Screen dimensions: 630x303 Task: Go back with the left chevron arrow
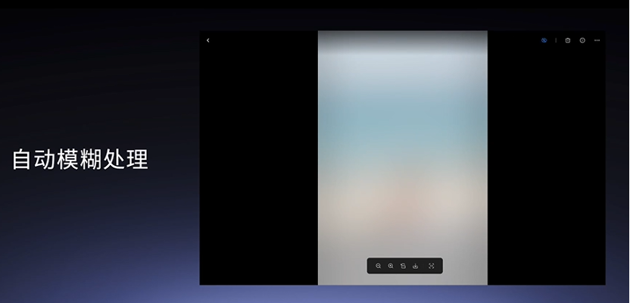(207, 40)
